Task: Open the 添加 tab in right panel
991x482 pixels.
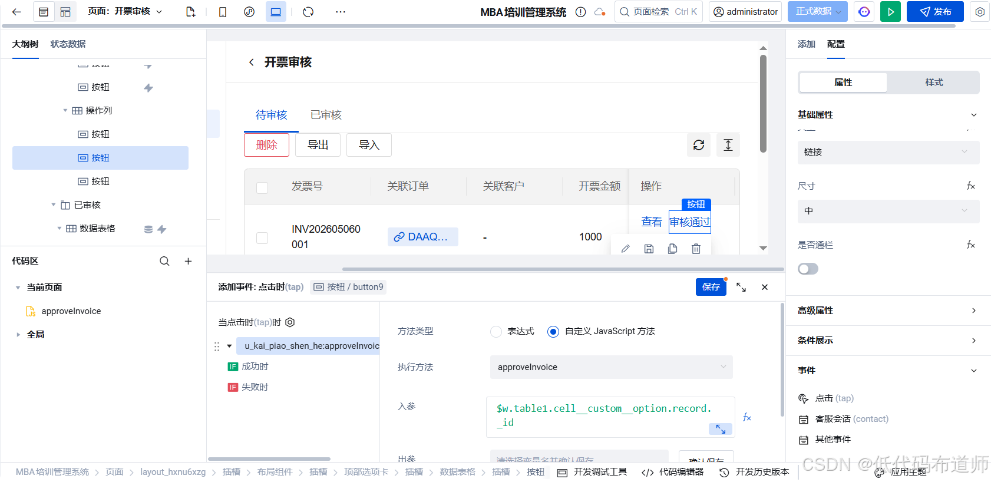Action: pyautogui.click(x=806, y=44)
